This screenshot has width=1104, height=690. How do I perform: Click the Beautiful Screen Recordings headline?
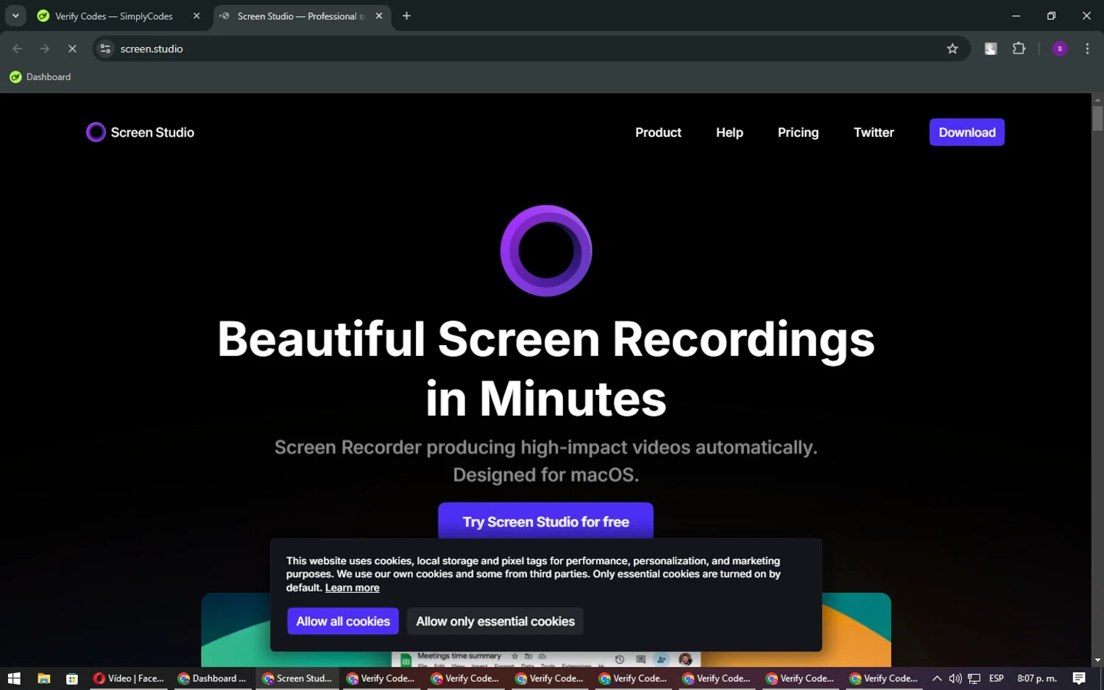click(545, 369)
